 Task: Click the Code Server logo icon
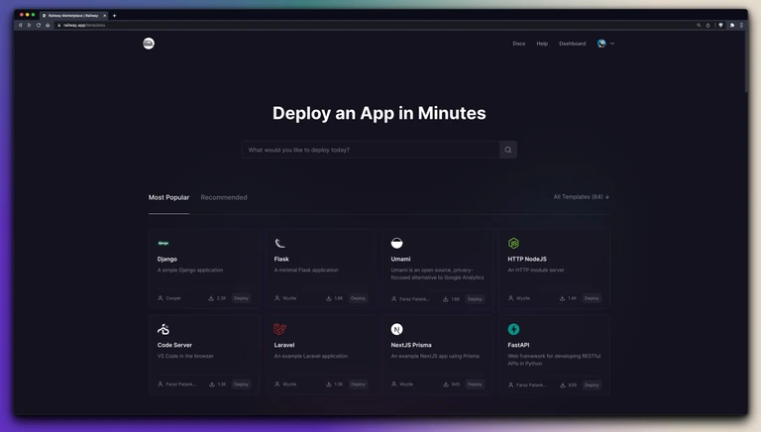click(163, 329)
